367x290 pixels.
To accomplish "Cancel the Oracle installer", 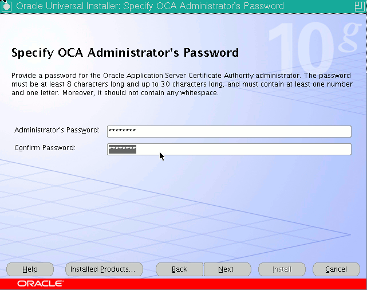I will pyautogui.click(x=336, y=269).
